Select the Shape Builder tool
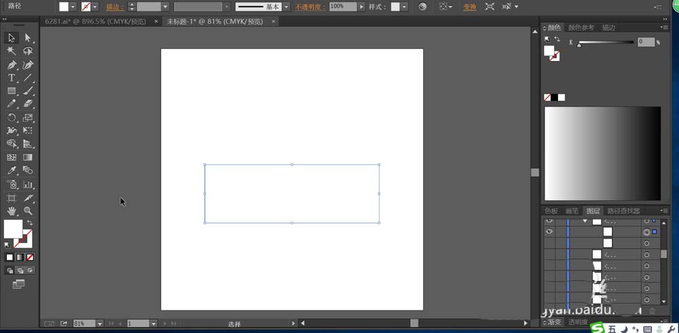Screen dimensions: 679x333 (x=12, y=144)
